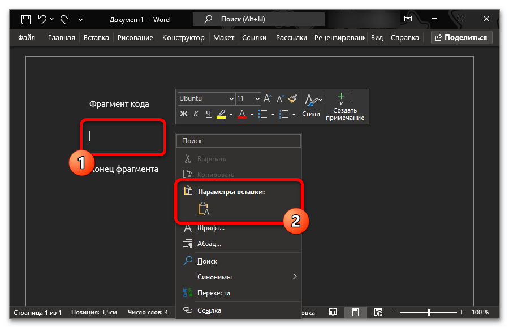The image size is (509, 328).
Task: Minimize the Word window
Action: 434,19
